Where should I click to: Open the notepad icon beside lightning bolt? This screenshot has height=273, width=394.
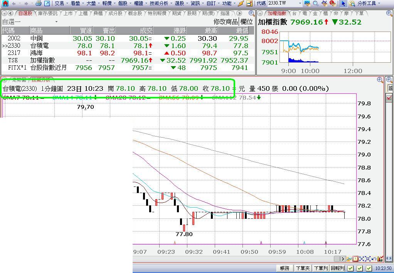[249, 3]
